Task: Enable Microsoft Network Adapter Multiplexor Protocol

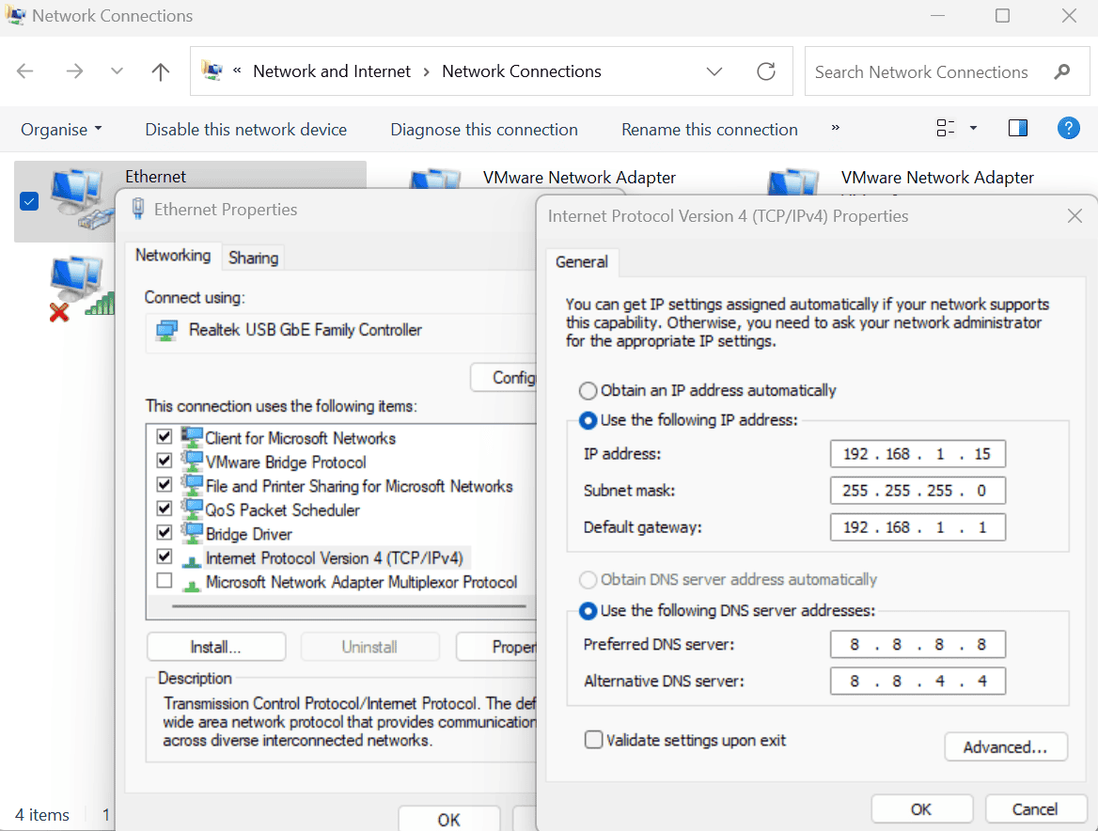Action: 165,581
